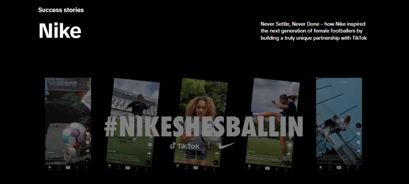Click the TikTok logo under the hashtag
409x184 pixels.
[x=184, y=146]
